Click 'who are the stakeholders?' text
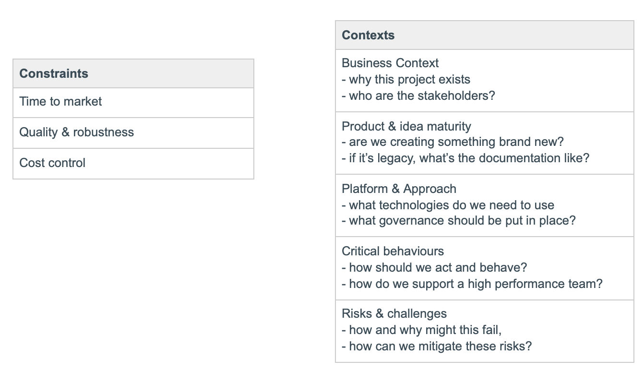The width and height of the screenshot is (644, 383). coord(418,96)
